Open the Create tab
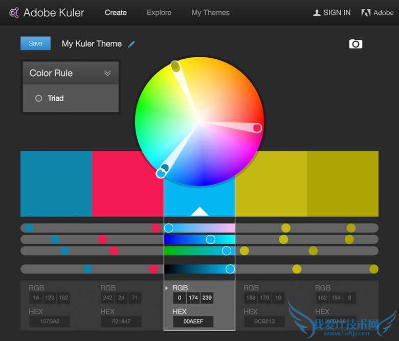Image resolution: width=399 pixels, height=341 pixels. pos(116,13)
